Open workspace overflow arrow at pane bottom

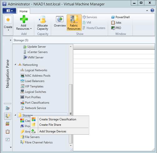coord(11,147)
